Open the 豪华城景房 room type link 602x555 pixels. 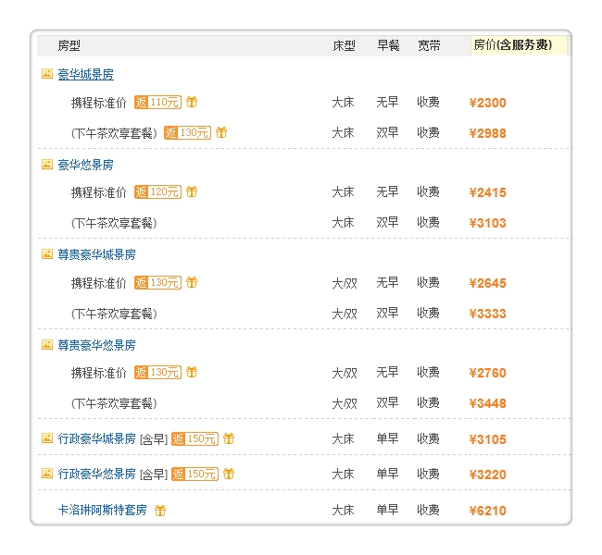(x=85, y=75)
